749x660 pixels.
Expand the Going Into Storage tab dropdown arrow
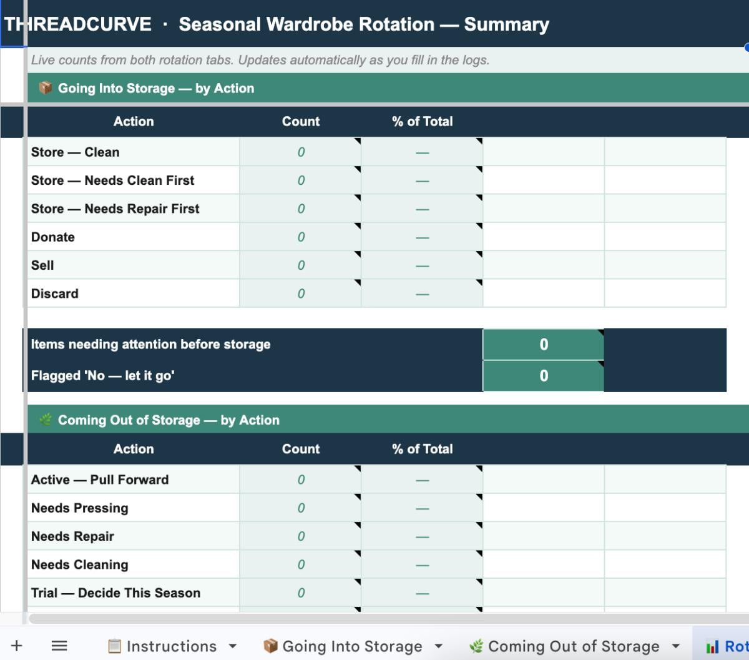click(x=438, y=646)
